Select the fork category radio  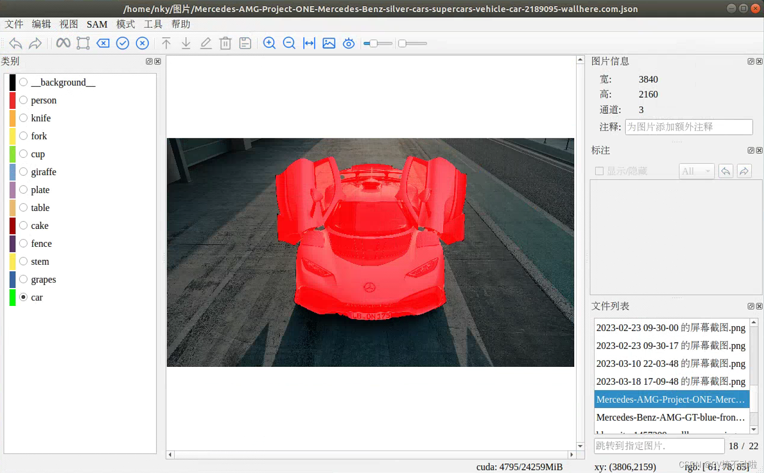tap(23, 136)
